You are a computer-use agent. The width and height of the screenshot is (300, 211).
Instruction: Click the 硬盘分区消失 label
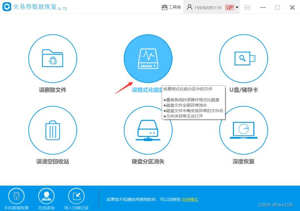(148, 161)
